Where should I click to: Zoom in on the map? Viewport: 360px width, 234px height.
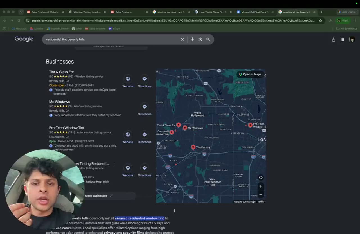click(261, 186)
